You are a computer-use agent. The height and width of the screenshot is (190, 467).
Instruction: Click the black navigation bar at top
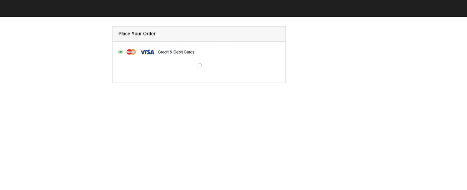coord(233,8)
